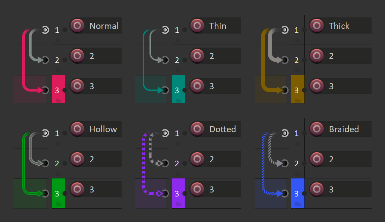Select the Hollow panel's red node icon
Screen dimensions: 385x222
pos(77,129)
